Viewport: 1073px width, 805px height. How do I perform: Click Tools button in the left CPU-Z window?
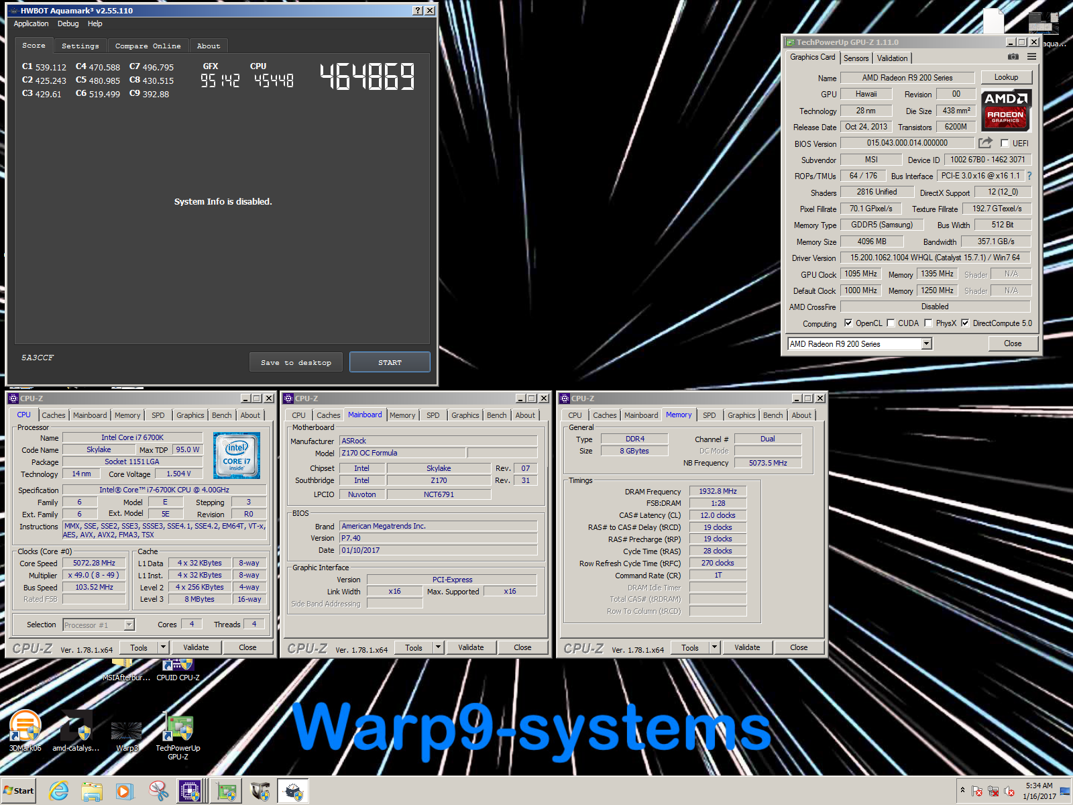[139, 647]
